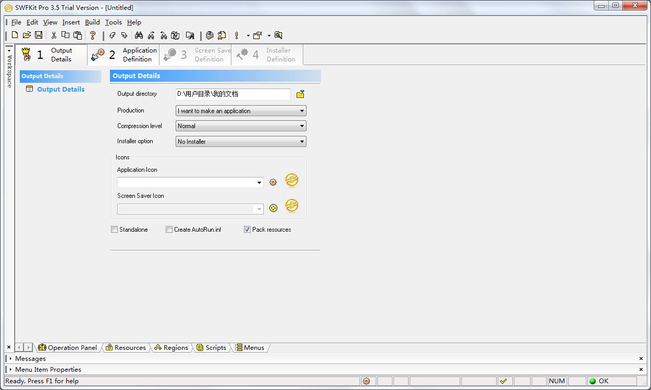Cut selection with the scissors icon
The height and width of the screenshot is (390, 651).
point(53,35)
